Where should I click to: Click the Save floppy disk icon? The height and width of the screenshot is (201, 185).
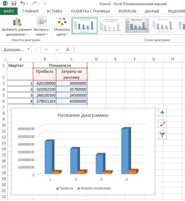click(x=14, y=3)
